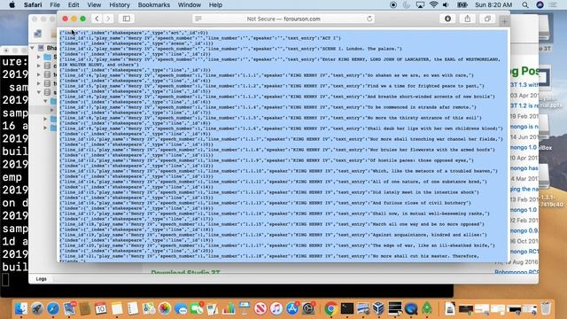Open Maps from the Dock
Image resolution: width=567 pixels, height=319 pixels.
click(149, 308)
